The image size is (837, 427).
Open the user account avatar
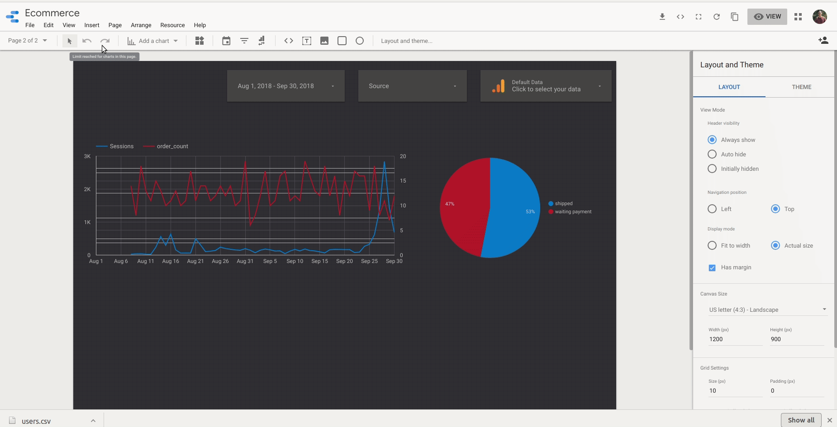(820, 17)
